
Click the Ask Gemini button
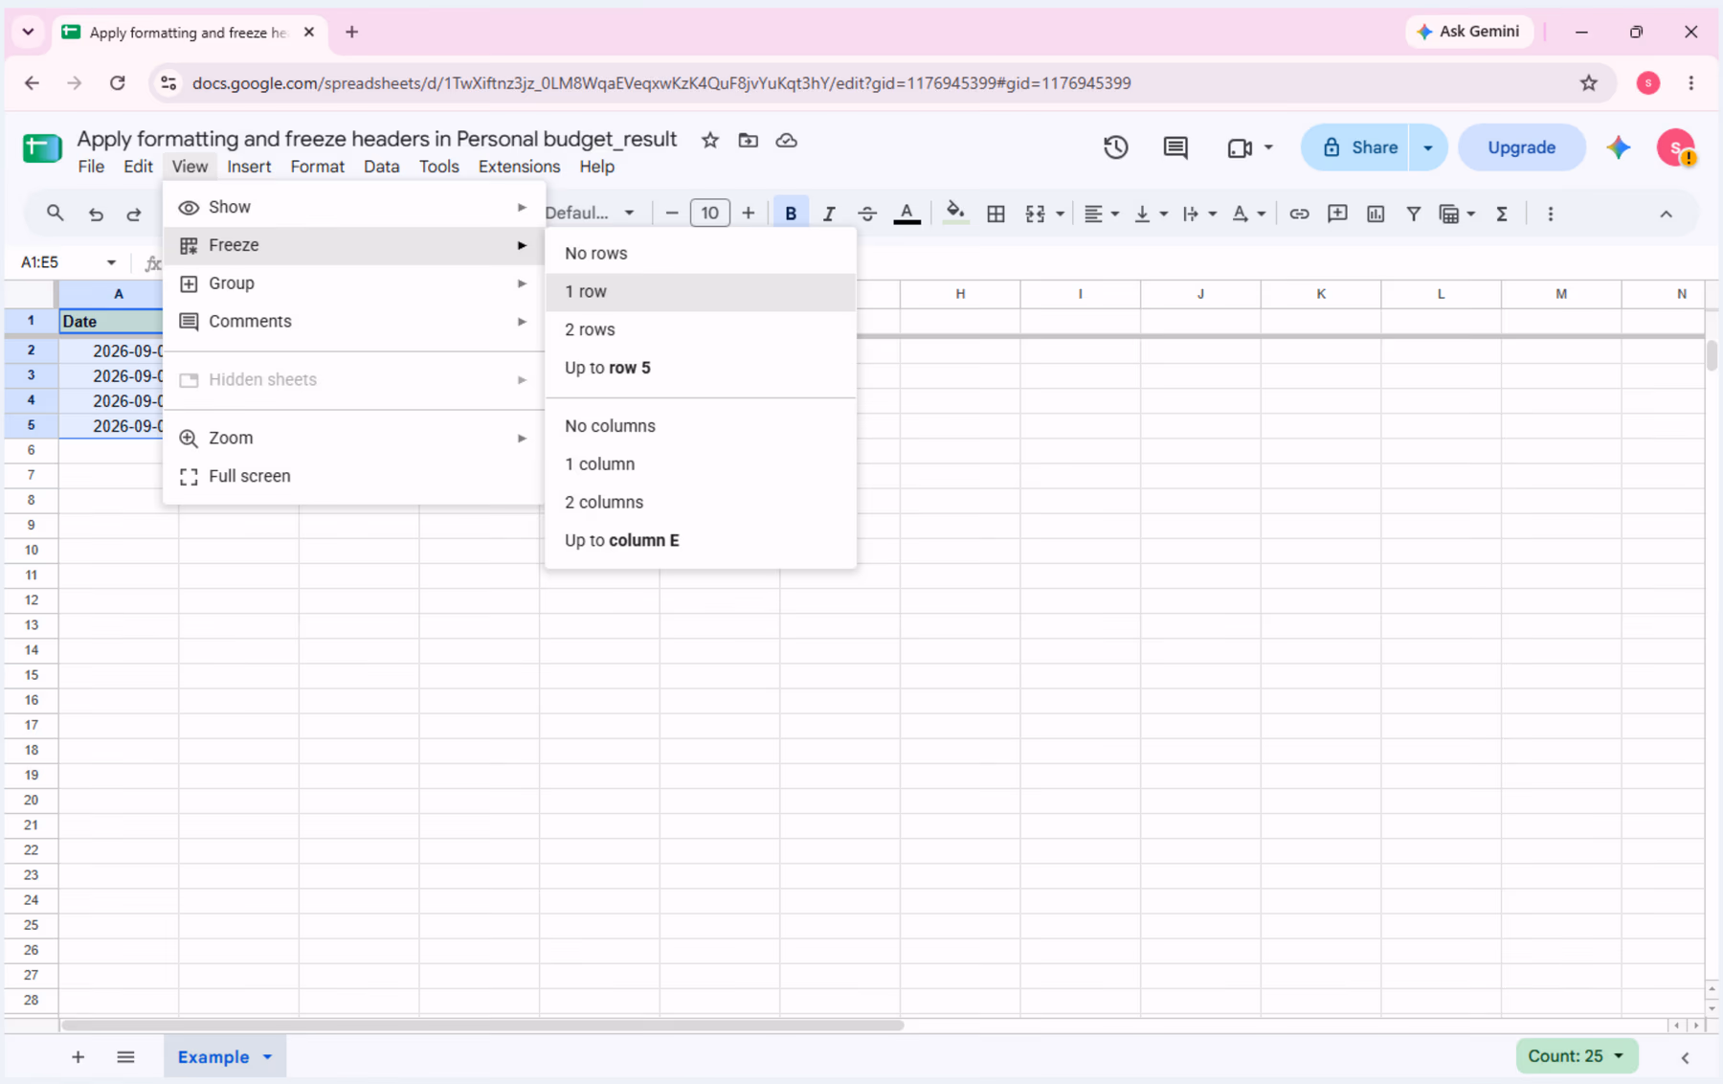coord(1469,32)
